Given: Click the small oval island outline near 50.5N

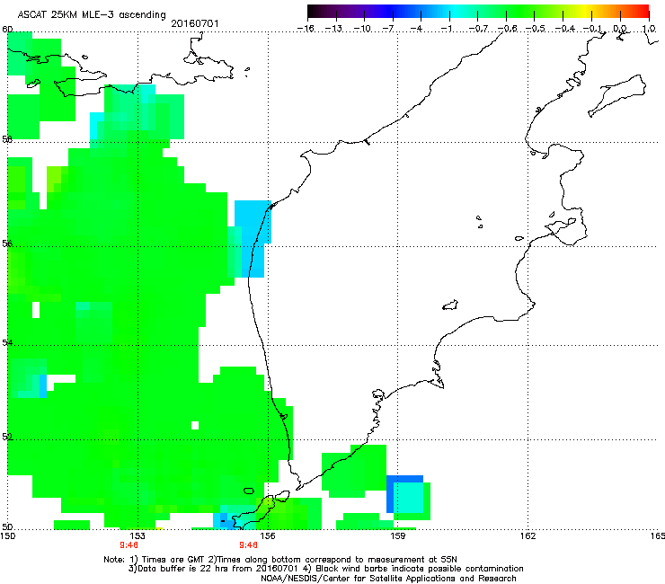Looking at the screenshot, I should [249, 491].
